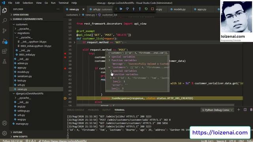Click Step Into in debug toolbar
253x142 pixels.
click(x=134, y=9)
